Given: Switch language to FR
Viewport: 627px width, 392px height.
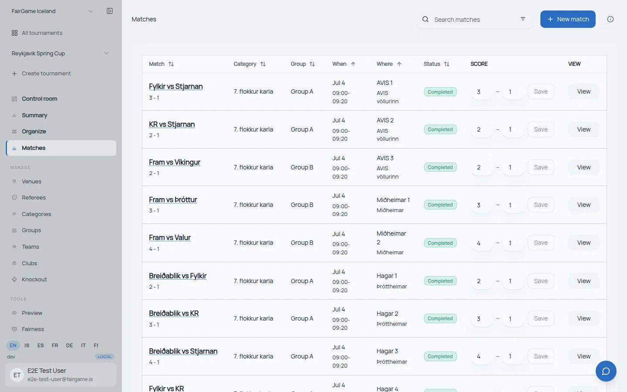Looking at the screenshot, I should (55, 345).
